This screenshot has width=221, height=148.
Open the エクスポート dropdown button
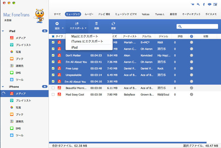pos(78,26)
